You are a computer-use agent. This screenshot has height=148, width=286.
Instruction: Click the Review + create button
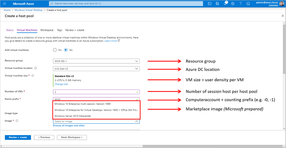point(18,137)
